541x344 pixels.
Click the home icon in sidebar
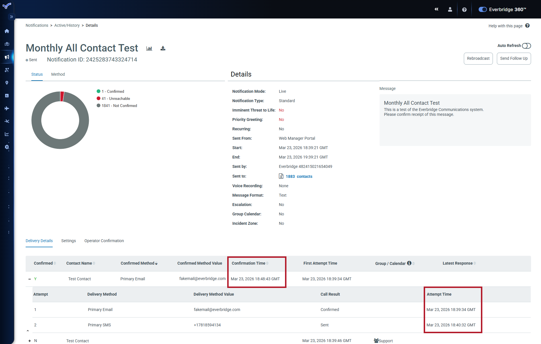7,31
